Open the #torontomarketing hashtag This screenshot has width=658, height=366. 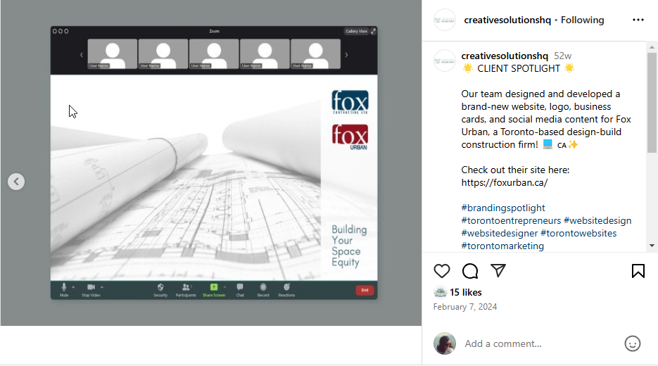coord(502,246)
